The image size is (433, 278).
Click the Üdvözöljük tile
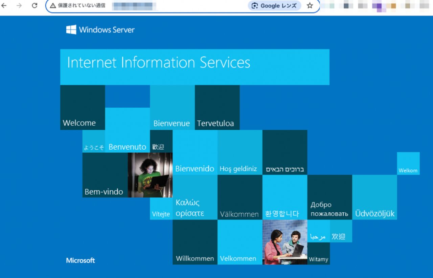[374, 197]
